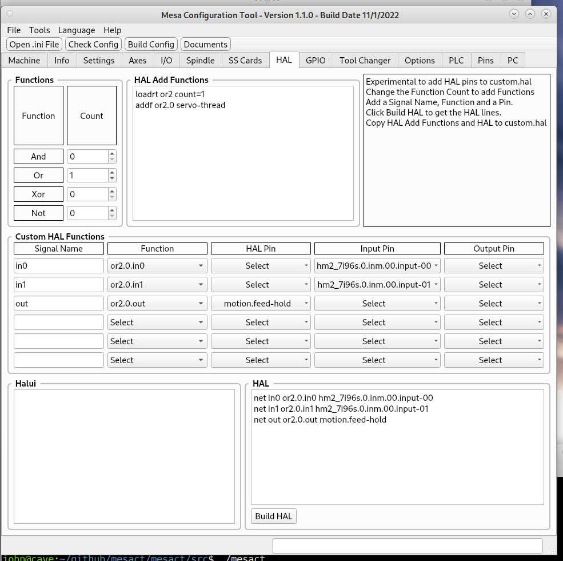This screenshot has height=561, width=563.
Task: Click the status bar text field
Action: (408, 546)
